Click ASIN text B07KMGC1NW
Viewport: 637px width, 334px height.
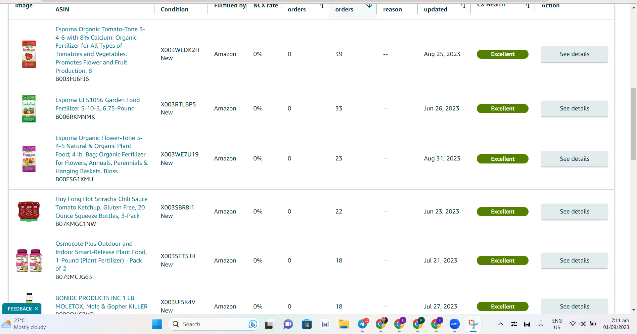[x=76, y=224]
